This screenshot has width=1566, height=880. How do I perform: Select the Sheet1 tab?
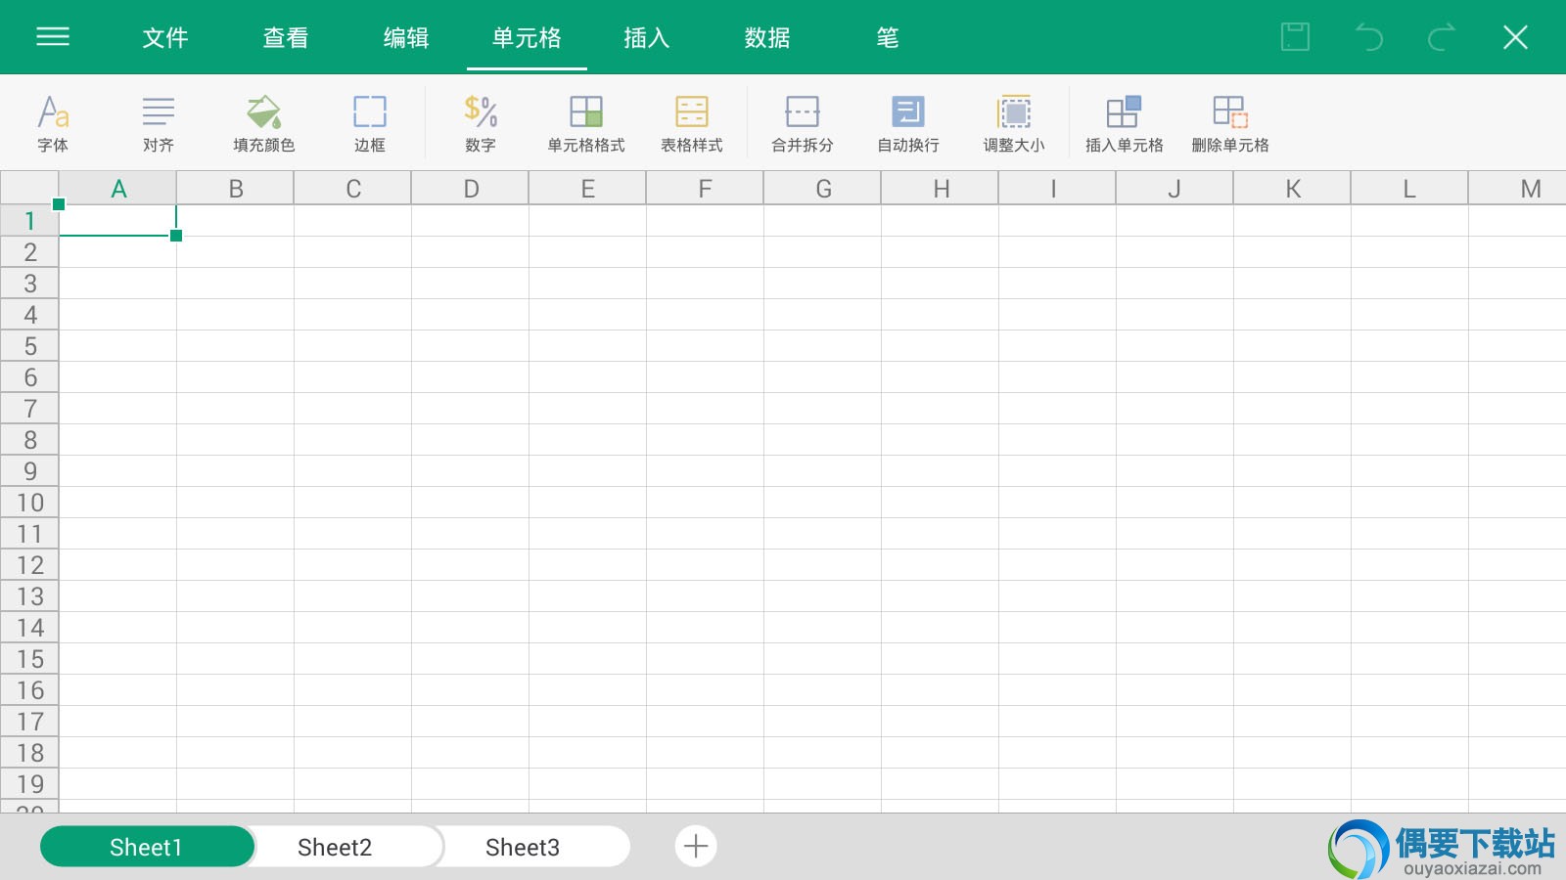[x=147, y=847]
